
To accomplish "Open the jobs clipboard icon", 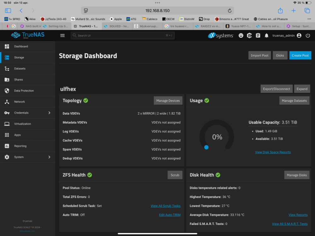I will pyautogui.click(x=258, y=36).
